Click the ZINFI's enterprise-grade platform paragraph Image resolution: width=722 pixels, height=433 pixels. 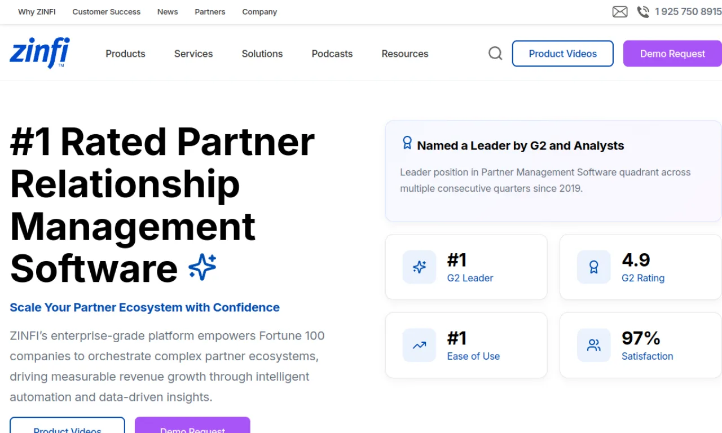pos(168,366)
